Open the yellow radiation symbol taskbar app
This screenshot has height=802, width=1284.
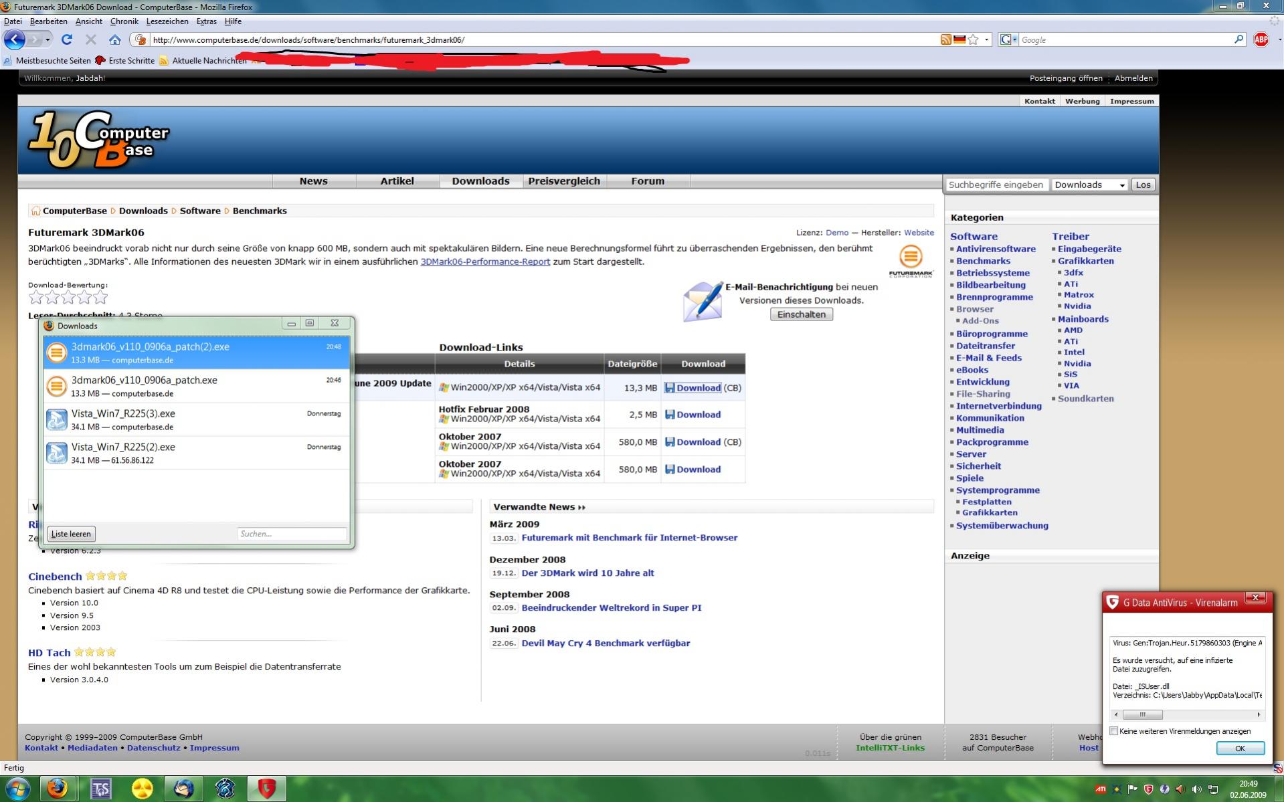pos(142,789)
